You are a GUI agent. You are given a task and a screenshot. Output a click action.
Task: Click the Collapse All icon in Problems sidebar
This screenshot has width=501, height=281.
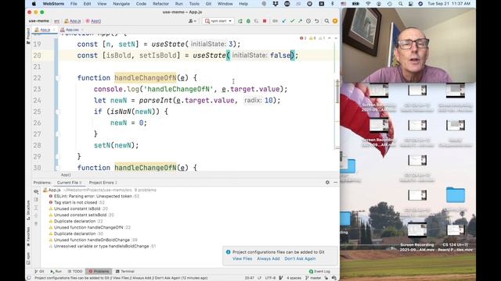point(36,215)
